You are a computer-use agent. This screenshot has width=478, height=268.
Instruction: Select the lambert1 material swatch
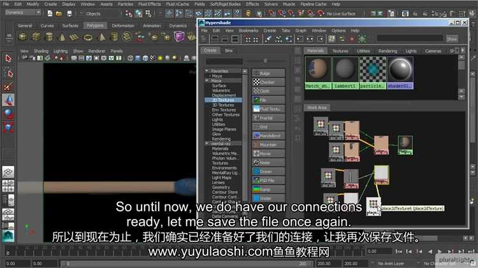[345, 73]
